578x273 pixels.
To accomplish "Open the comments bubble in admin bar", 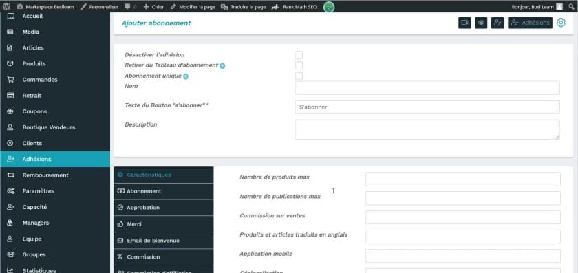I will coord(131,7).
